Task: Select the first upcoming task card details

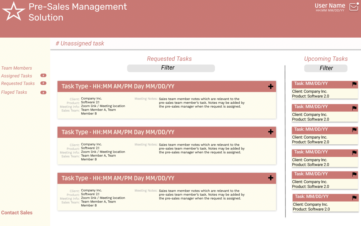Action: point(325,94)
